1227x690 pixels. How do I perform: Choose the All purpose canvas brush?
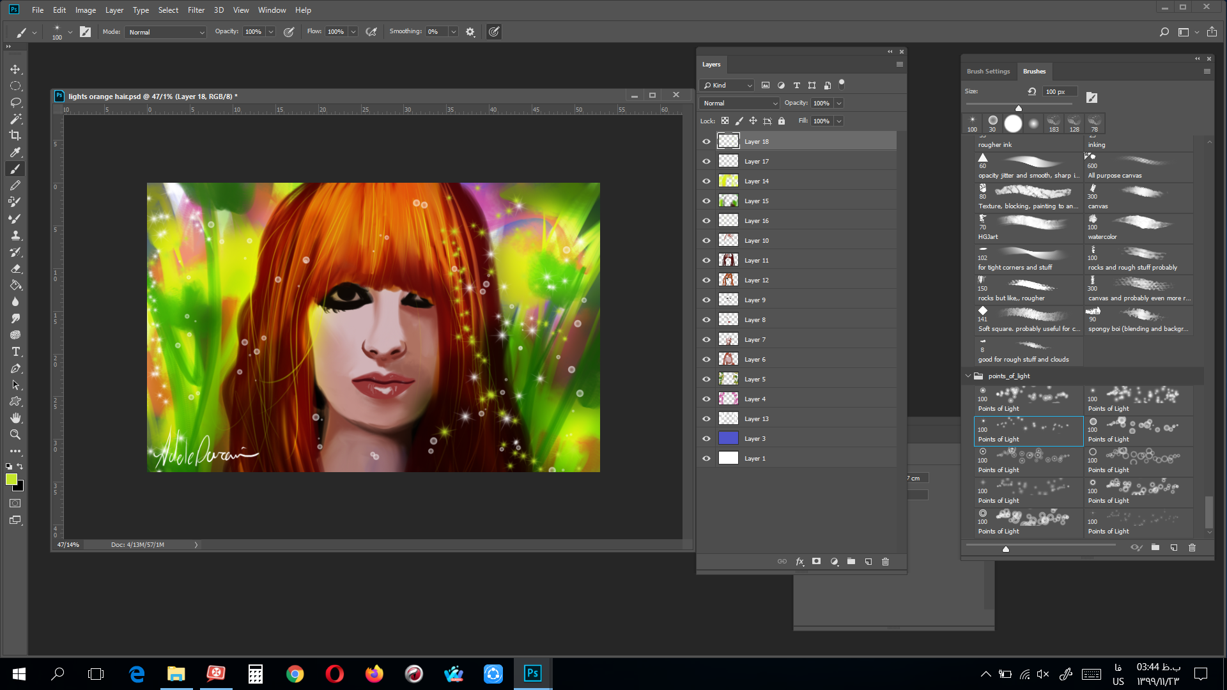[1138, 167]
